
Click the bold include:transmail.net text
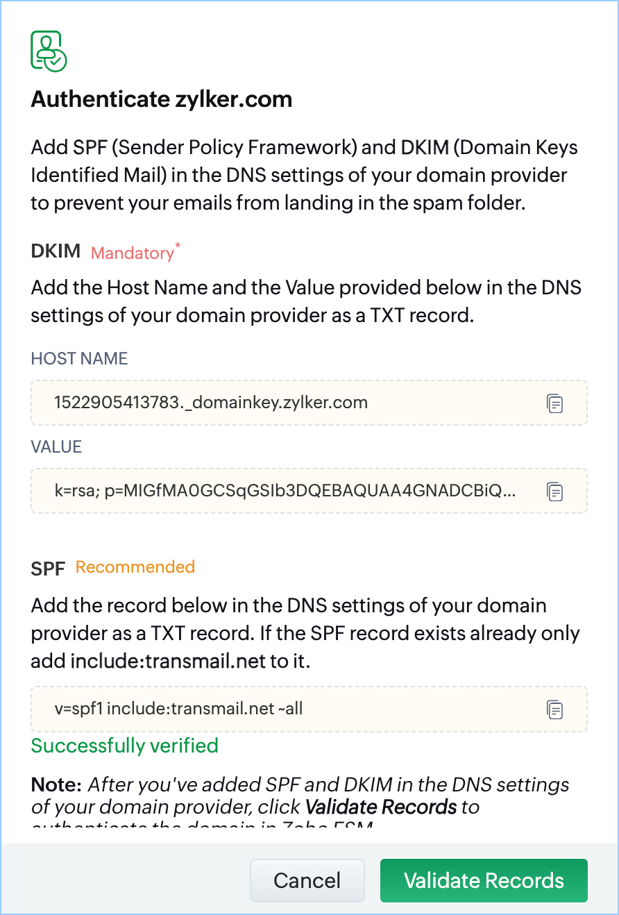click(x=168, y=661)
